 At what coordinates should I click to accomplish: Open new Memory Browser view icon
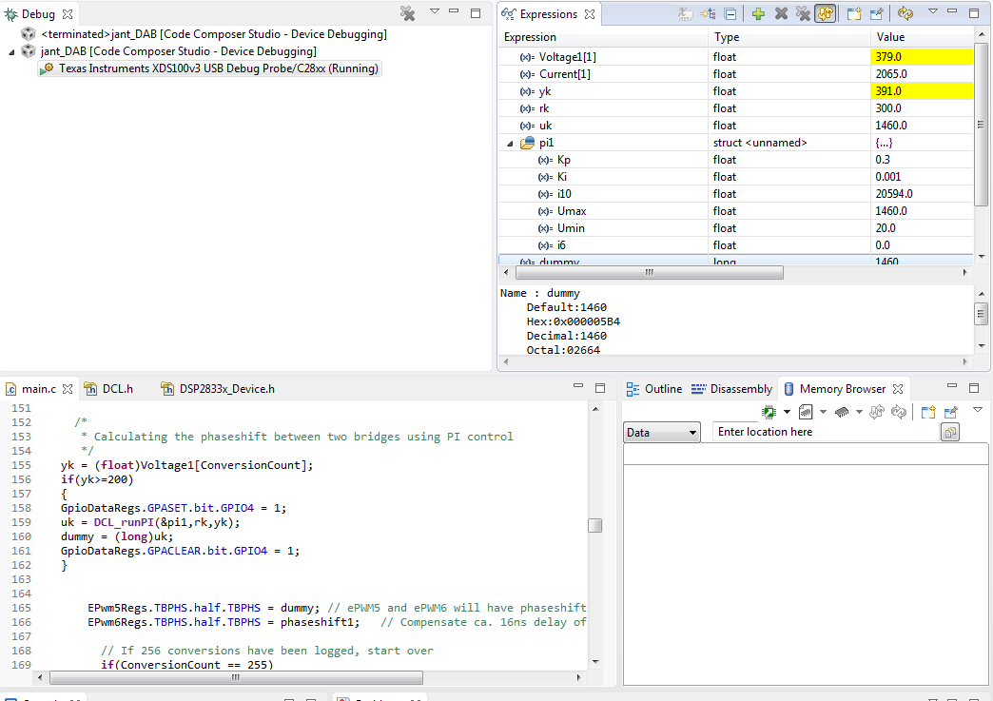coord(928,412)
